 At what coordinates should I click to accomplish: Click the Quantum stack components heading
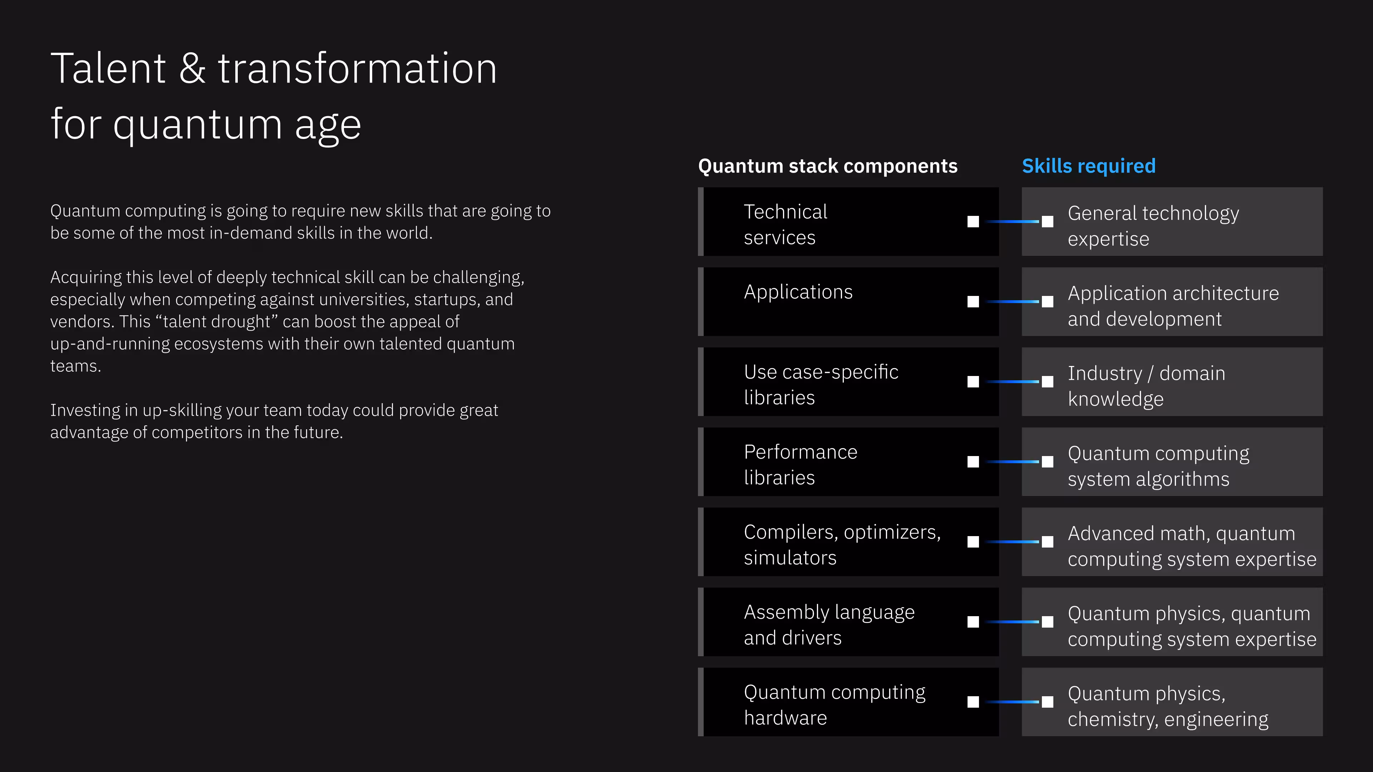tap(827, 166)
